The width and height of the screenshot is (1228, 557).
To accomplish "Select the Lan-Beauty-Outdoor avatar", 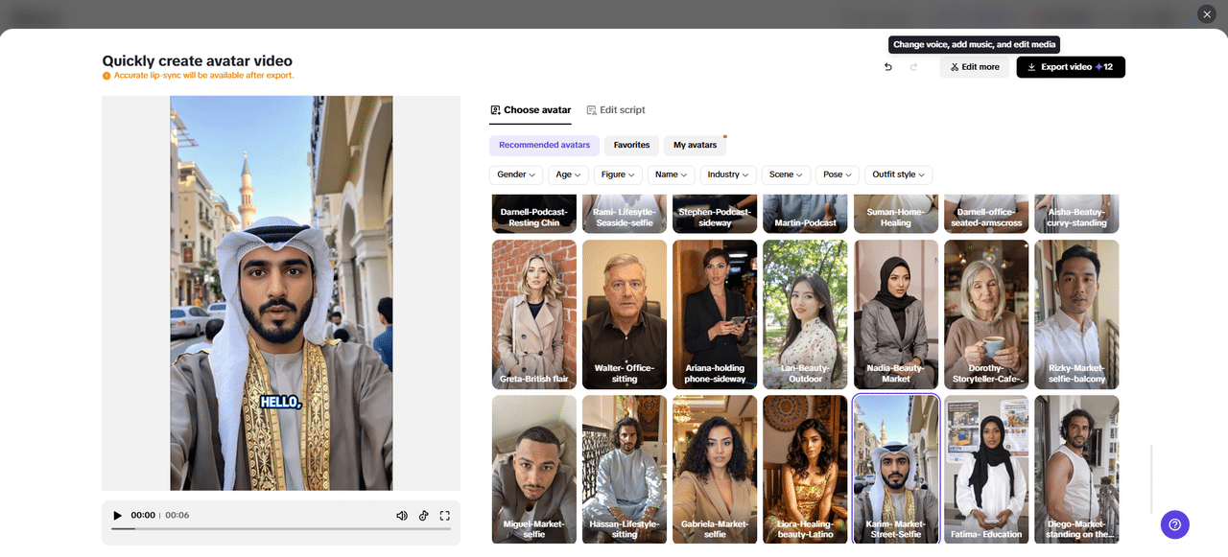I will (805, 314).
